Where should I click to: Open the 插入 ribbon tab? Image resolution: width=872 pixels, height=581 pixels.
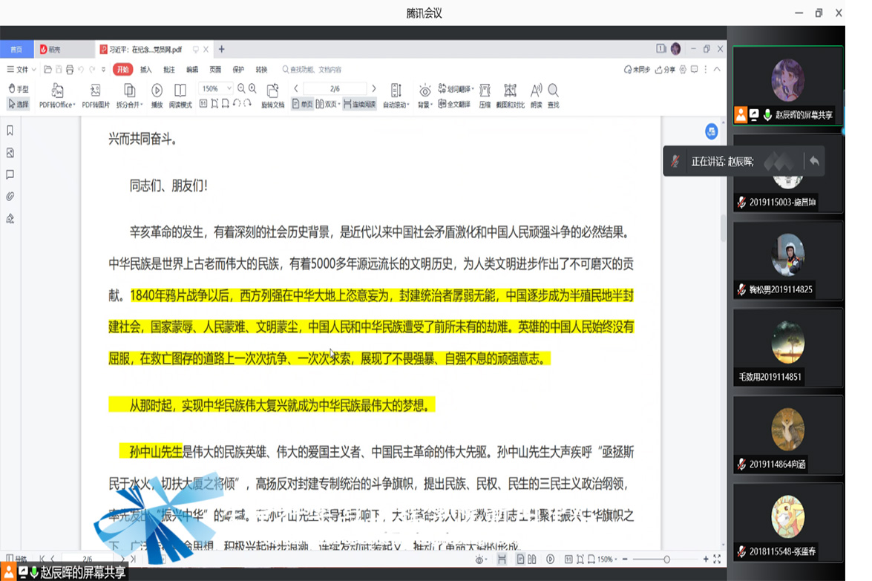[x=146, y=70]
